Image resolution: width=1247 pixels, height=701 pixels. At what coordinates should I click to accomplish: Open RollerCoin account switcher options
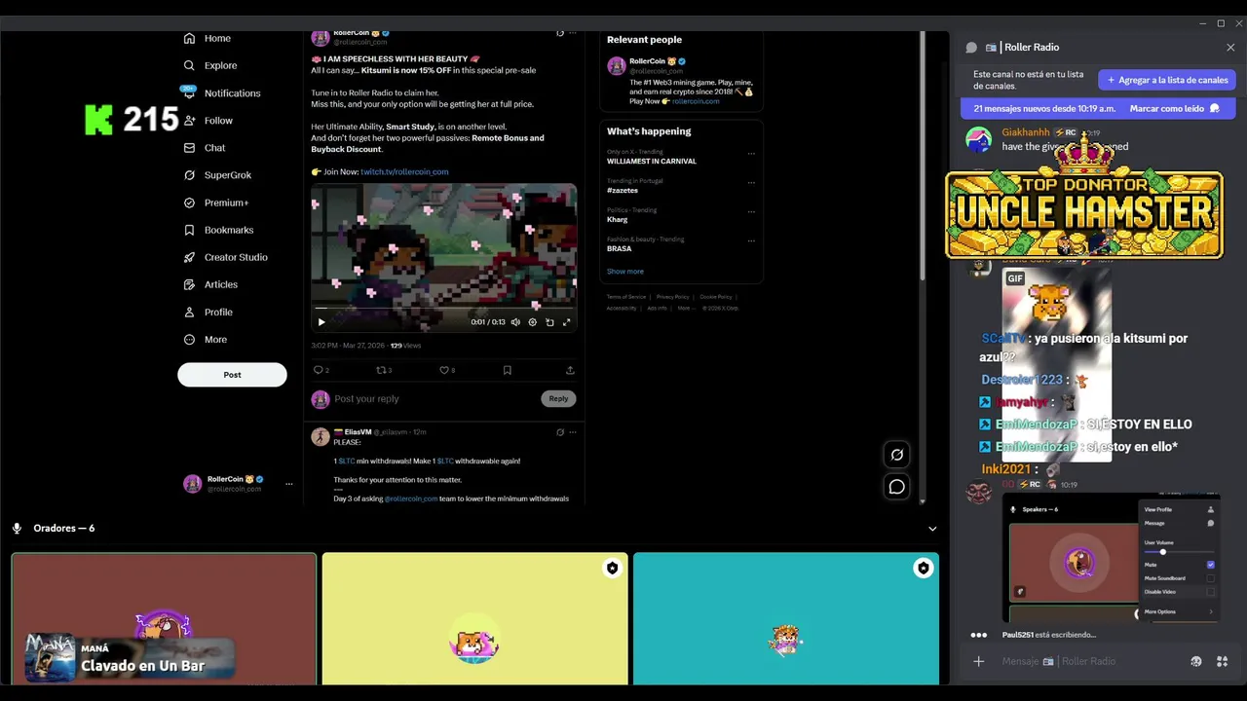[x=288, y=484]
